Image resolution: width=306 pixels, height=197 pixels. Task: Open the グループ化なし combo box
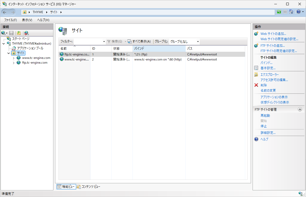click(x=184, y=41)
